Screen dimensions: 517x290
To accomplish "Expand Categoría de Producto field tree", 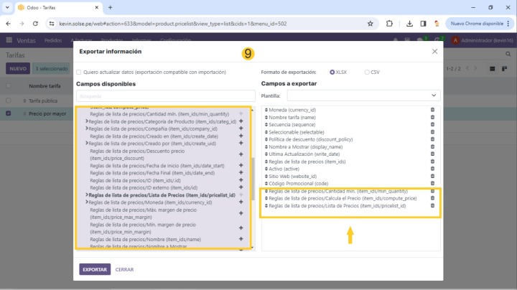I will [87, 121].
